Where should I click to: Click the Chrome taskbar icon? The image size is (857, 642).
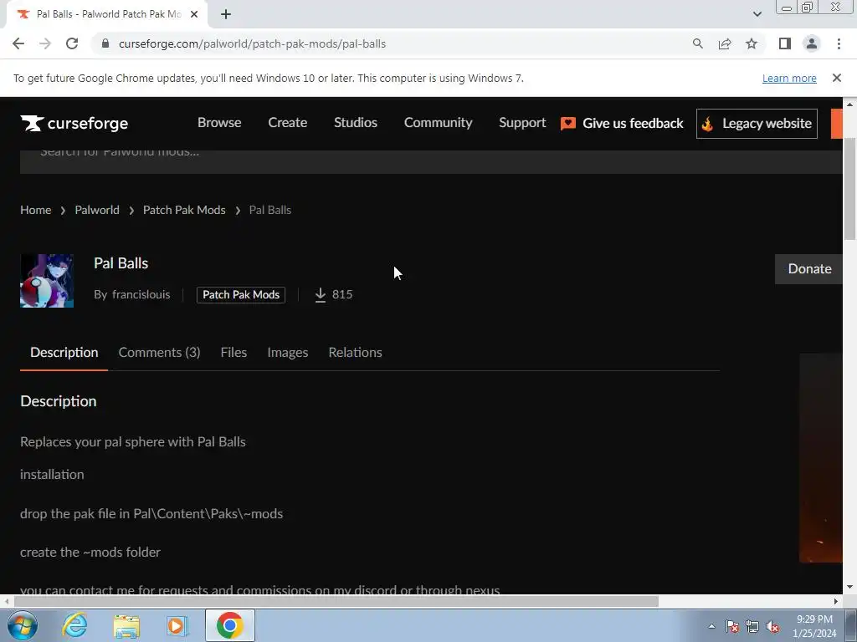[x=229, y=625]
